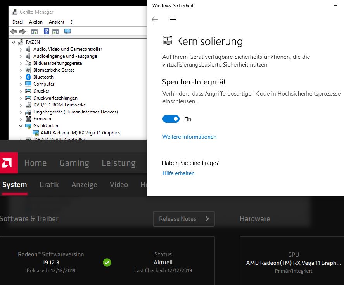Image resolution: width=344 pixels, height=285 pixels.
Task: Follow the Weitere Informationen link
Action: tap(189, 137)
